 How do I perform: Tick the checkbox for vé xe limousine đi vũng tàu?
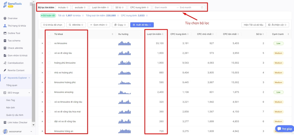click(x=49, y=102)
